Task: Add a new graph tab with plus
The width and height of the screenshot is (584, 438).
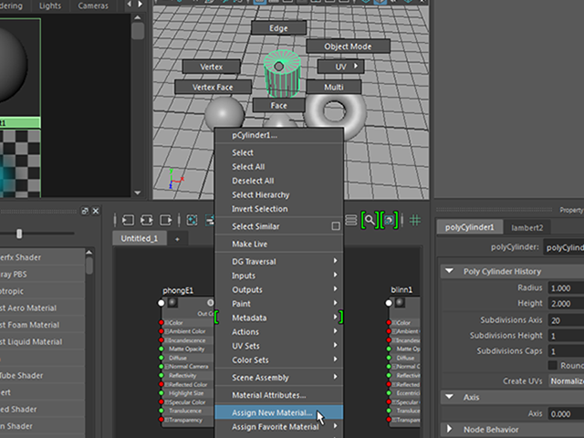Action: pyautogui.click(x=177, y=239)
